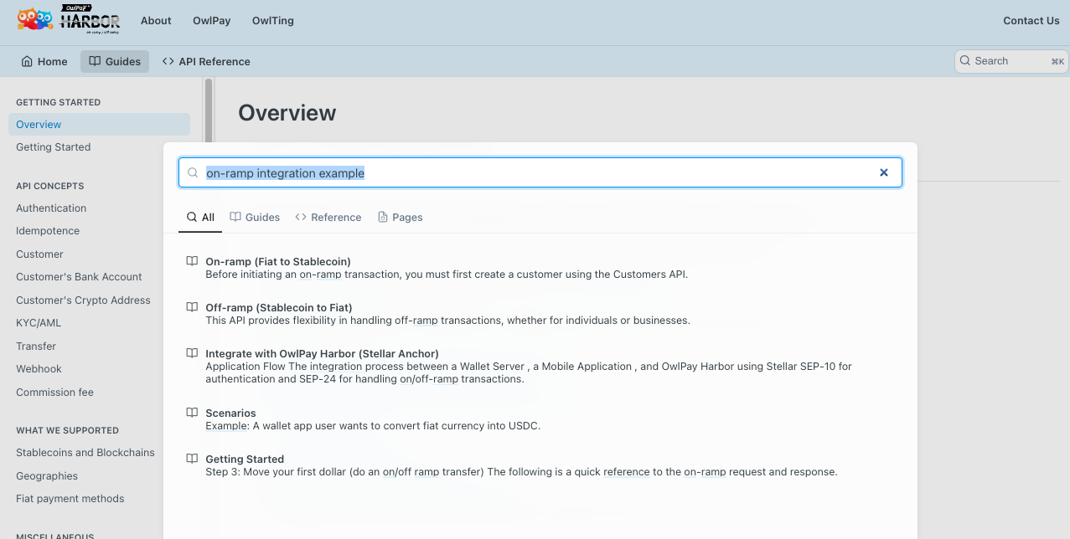Viewport: 1070px width, 539px height.
Task: Open Customer's Crypto Address in the sidebar
Action: click(83, 300)
